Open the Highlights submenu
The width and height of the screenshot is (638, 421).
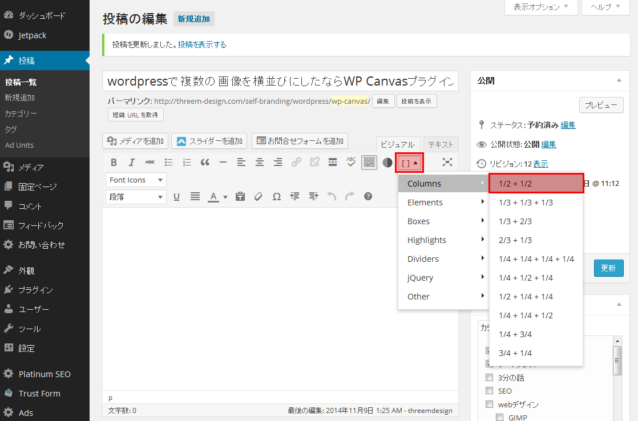tap(443, 240)
